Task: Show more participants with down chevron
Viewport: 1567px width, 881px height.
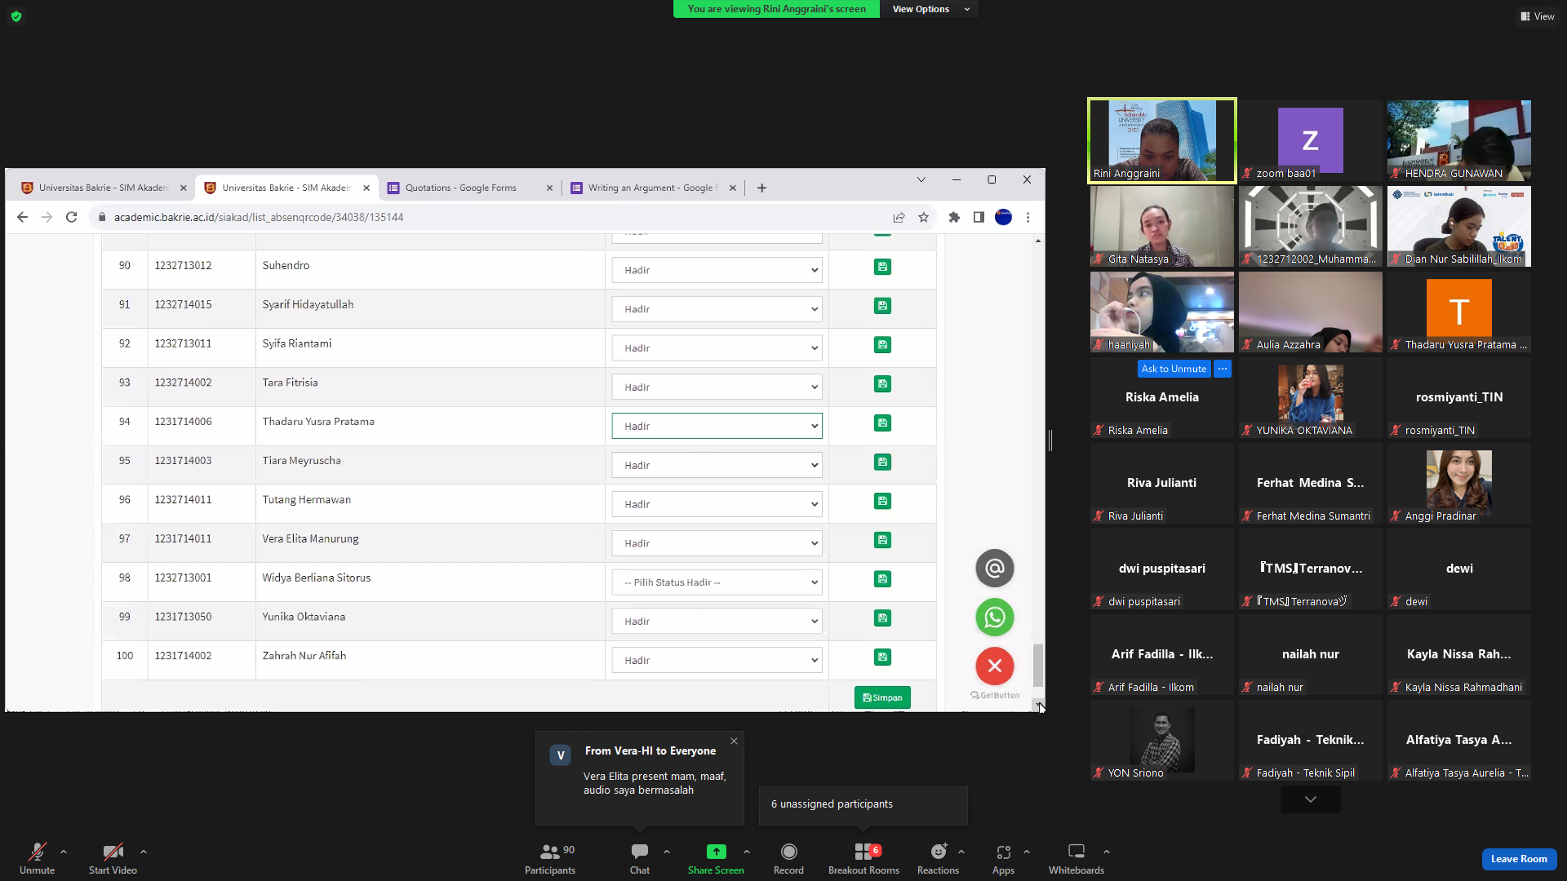Action: point(1311,799)
